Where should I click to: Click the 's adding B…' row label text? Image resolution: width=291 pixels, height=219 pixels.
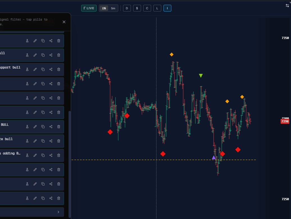click(10, 153)
